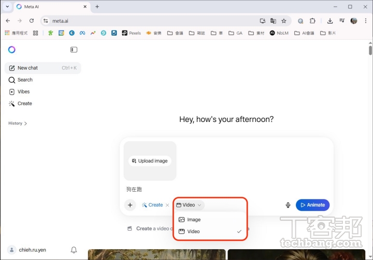The height and width of the screenshot is (260, 373).
Task: Expand the 雜誌 bookmark folder
Action: [197, 33]
